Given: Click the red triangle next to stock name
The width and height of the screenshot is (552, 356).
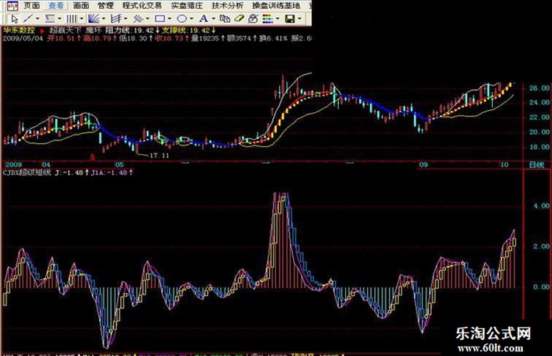Looking at the screenshot, I should click(x=42, y=31).
